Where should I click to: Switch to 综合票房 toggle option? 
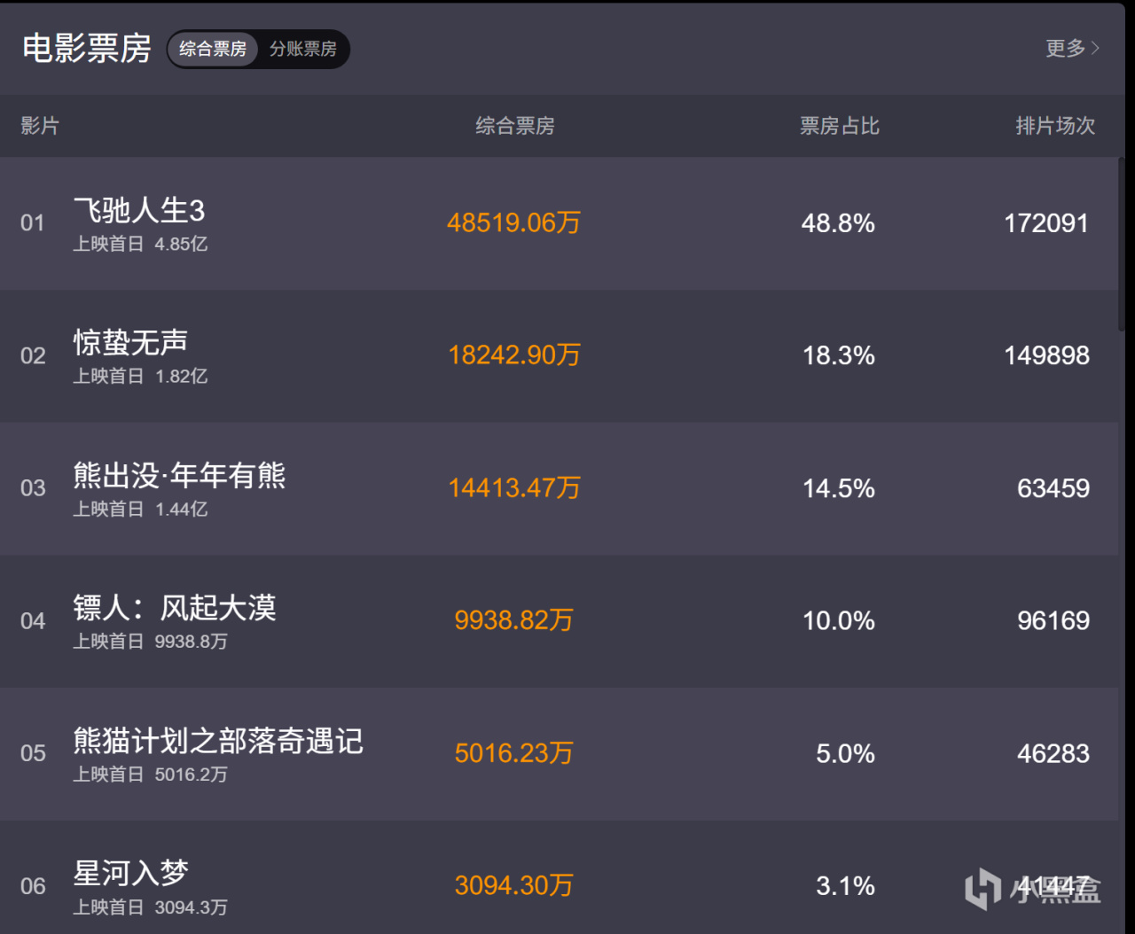point(213,49)
